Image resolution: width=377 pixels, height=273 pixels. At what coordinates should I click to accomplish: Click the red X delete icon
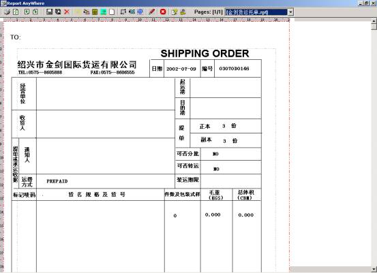click(x=67, y=12)
